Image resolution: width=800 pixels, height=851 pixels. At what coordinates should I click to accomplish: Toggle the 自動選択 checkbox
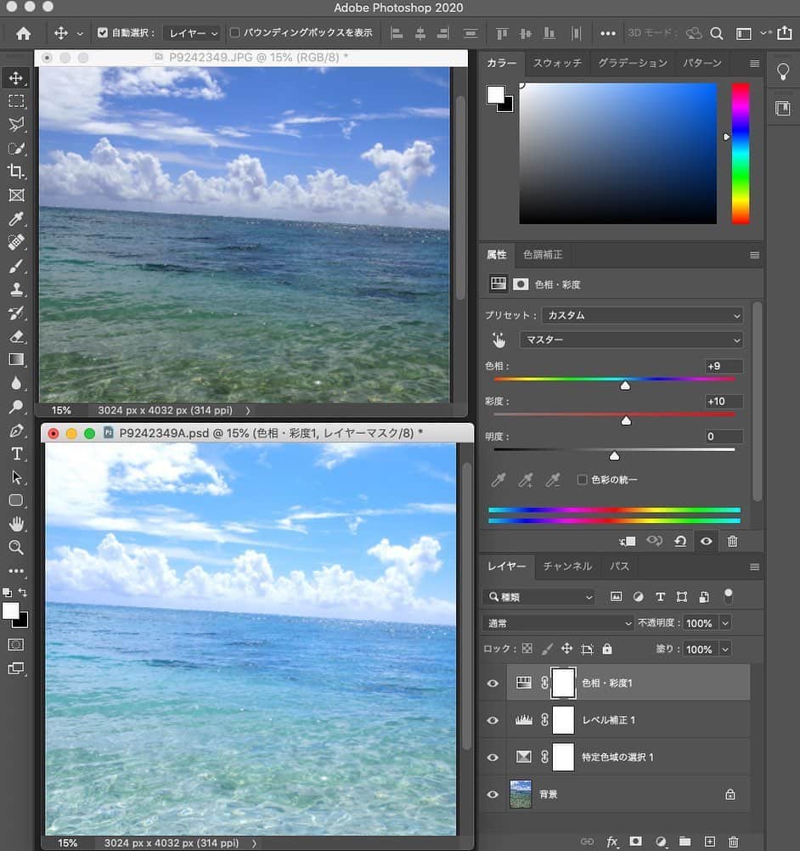tap(103, 32)
